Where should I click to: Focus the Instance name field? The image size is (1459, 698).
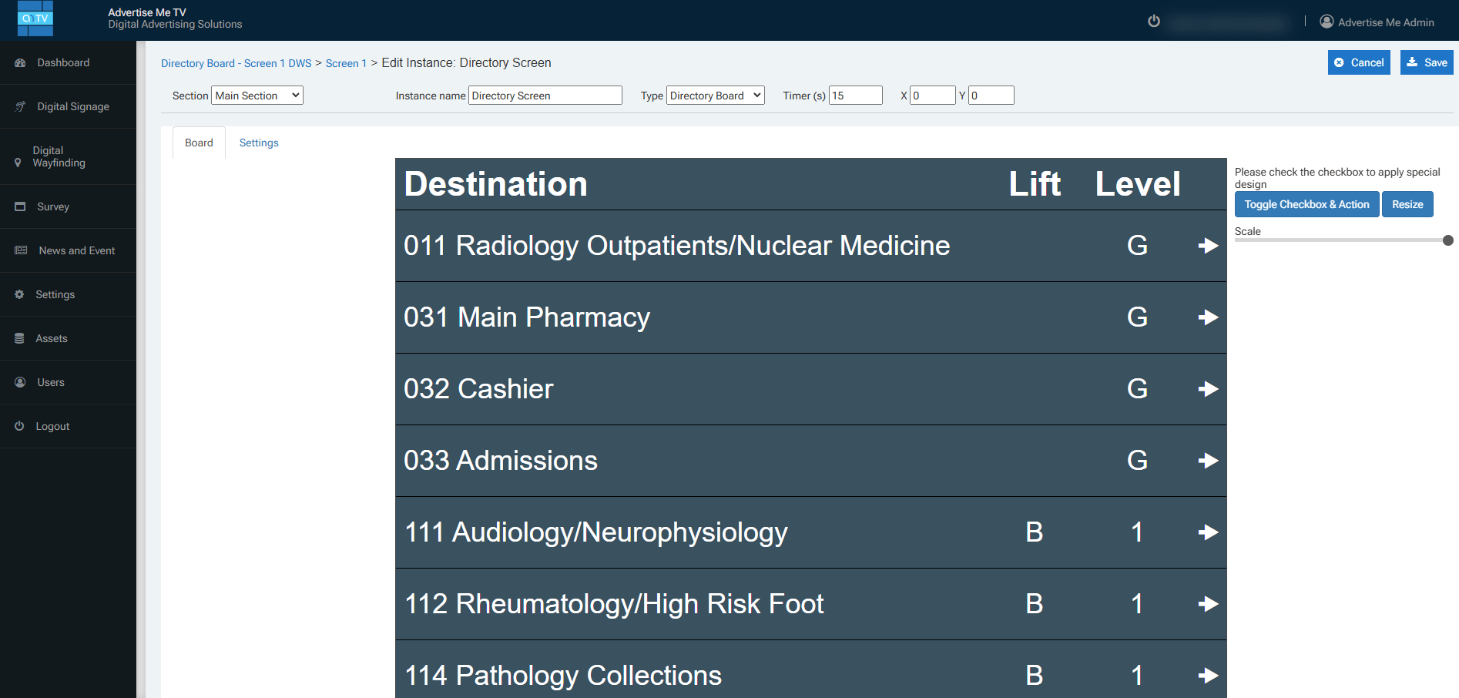[x=545, y=96]
